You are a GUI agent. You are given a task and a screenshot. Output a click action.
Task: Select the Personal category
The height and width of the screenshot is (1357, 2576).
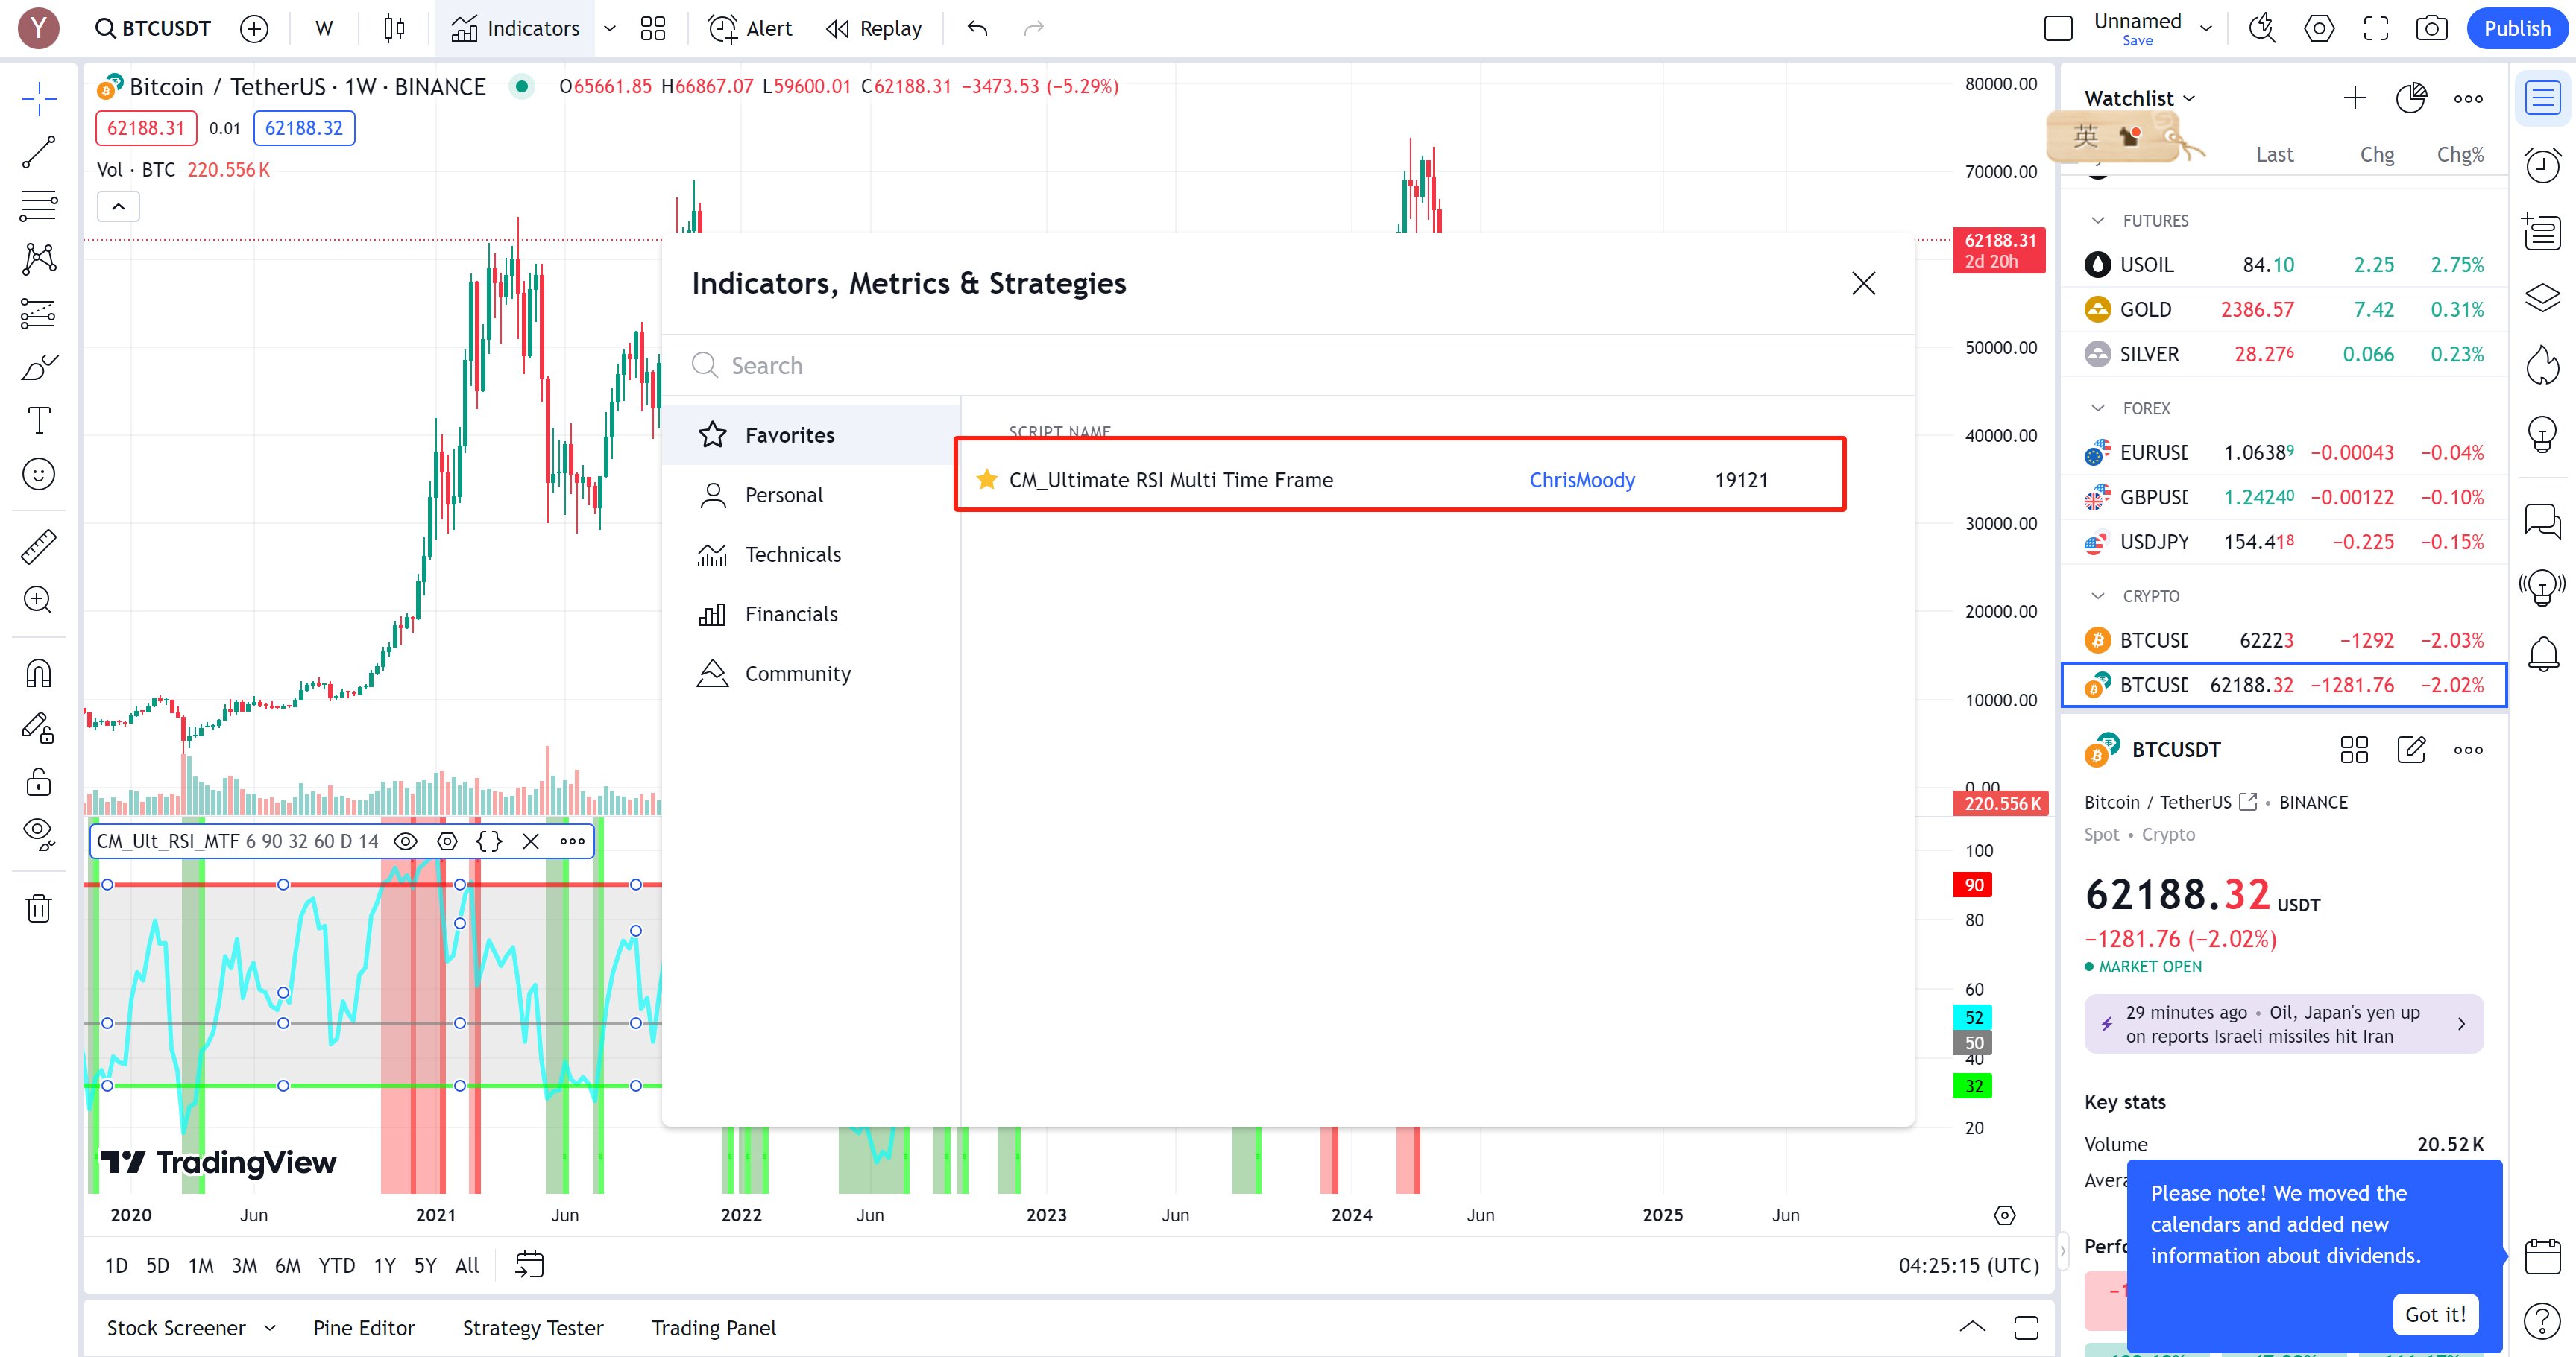pyautogui.click(x=811, y=495)
